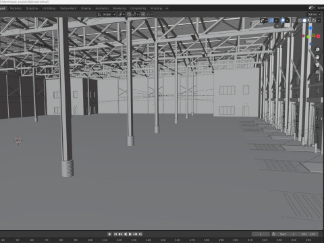324x243 pixels.
Task: Open the gizmo settings dropdown arrow
Action: [x=276, y=20]
